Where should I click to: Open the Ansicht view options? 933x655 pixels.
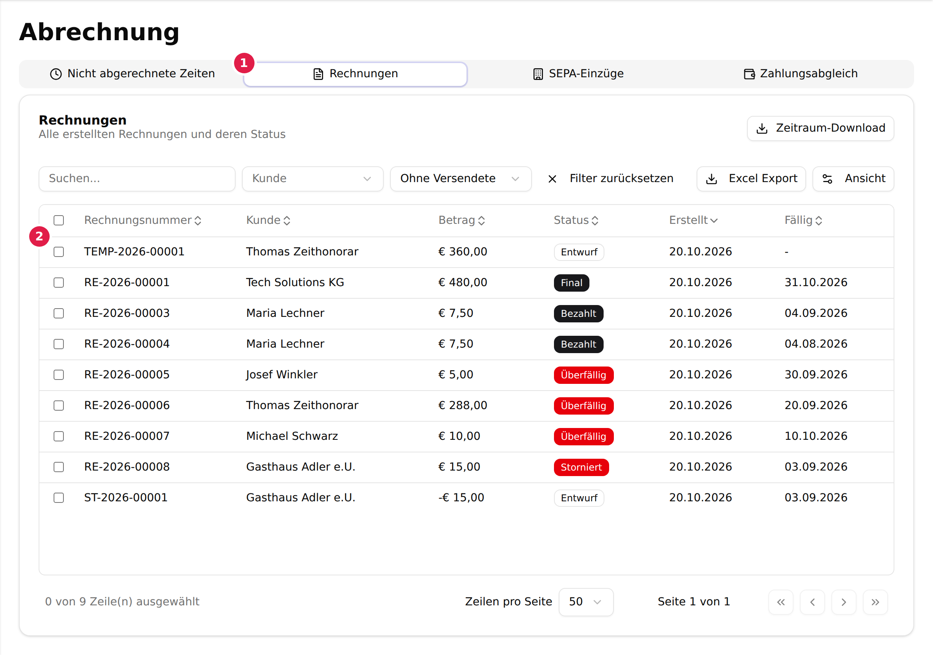coord(853,179)
